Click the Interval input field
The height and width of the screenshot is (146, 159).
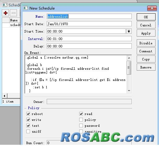pyautogui.click(x=89, y=39)
